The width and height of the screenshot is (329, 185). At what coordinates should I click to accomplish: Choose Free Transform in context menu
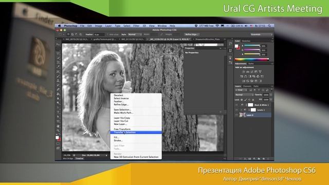[122, 129]
